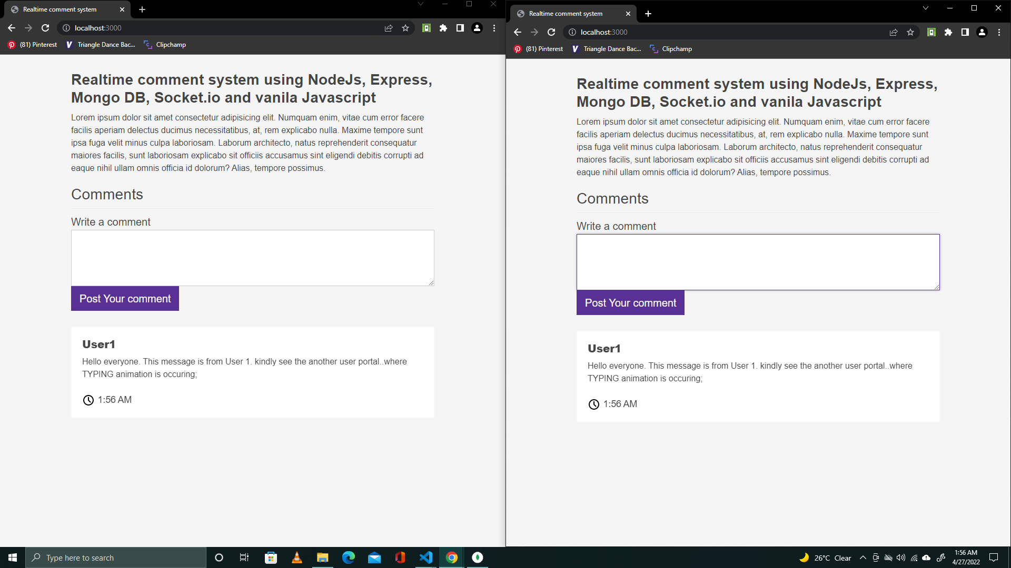Open a new browser tab in the left window

pyautogui.click(x=142, y=9)
